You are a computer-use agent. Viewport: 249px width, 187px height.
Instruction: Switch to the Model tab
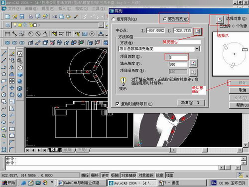coord(55,150)
